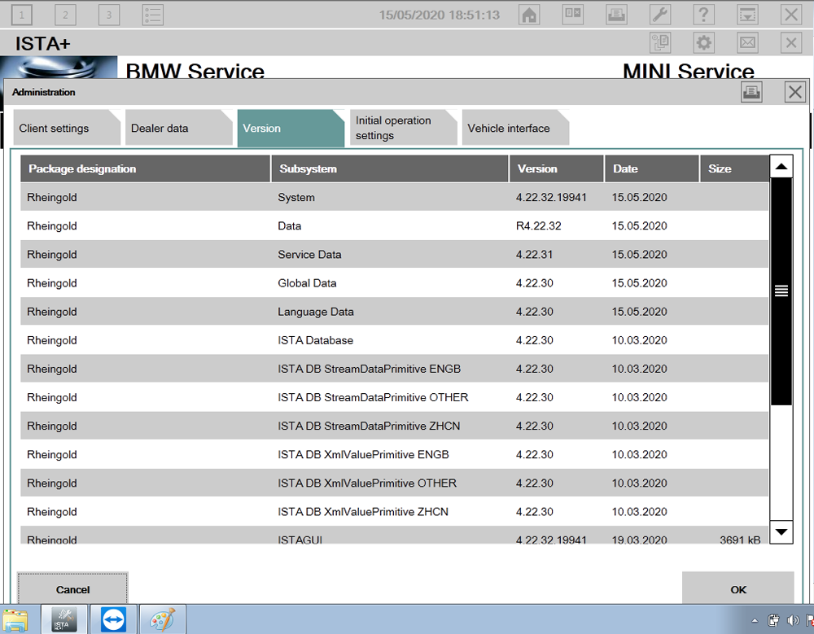Click the Package designation column header
The width and height of the screenshot is (814, 634).
point(146,168)
